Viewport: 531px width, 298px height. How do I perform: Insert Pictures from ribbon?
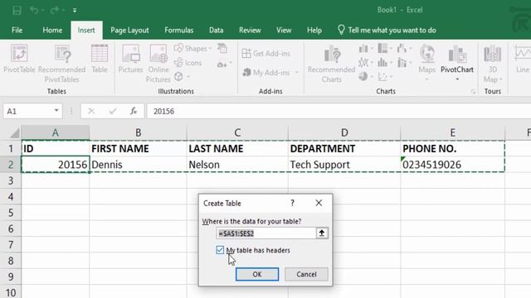click(x=130, y=59)
